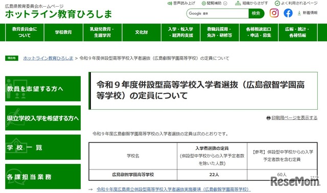
Task: Open 文化財 menu
Action: point(142,32)
